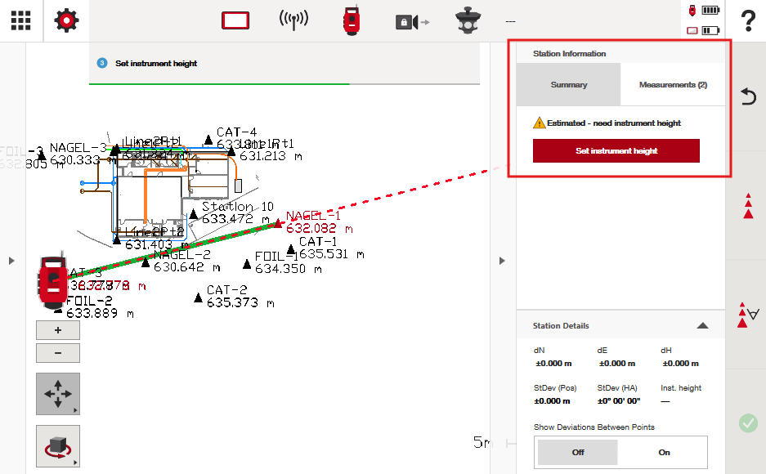Click the undo back arrow
This screenshot has width=766, height=474.
(x=747, y=97)
